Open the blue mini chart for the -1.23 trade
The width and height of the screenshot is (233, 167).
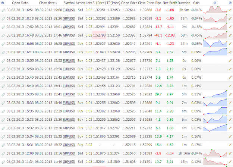215,43
